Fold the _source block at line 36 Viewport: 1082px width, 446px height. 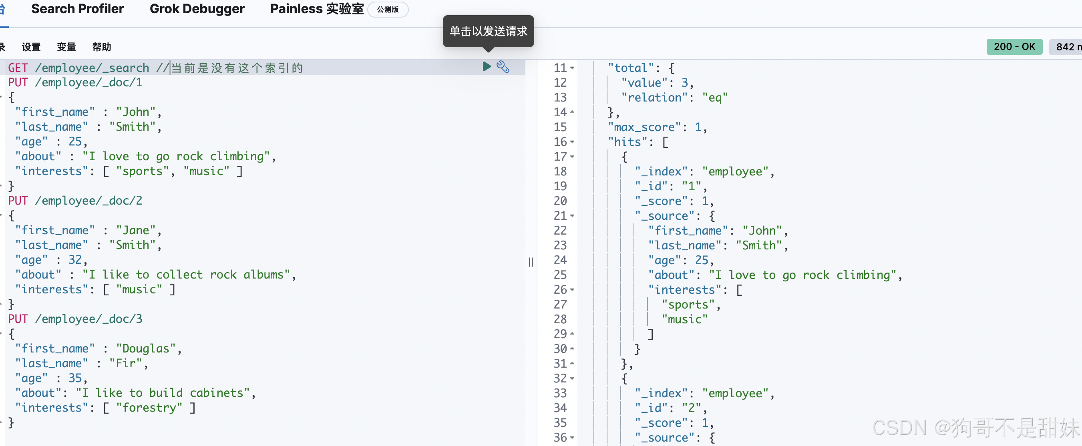(572, 438)
